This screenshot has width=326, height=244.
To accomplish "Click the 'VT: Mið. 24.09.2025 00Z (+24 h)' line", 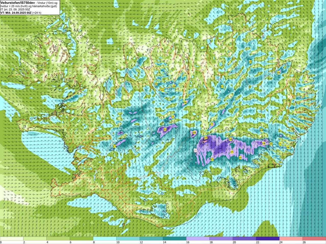I will tap(21, 13).
